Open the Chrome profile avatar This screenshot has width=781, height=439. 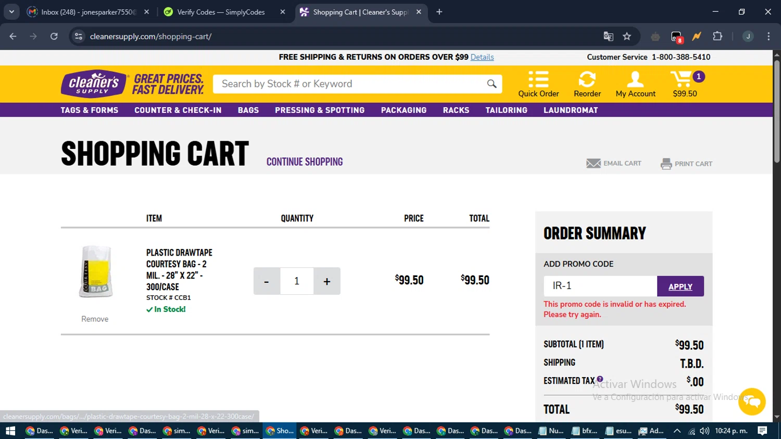point(748,36)
